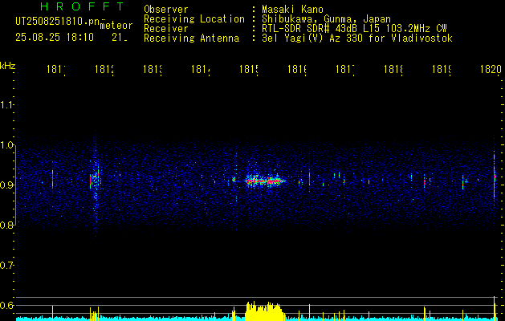Click the "Receiving Location" label
This screenshot has height=321, width=505.
194,19
